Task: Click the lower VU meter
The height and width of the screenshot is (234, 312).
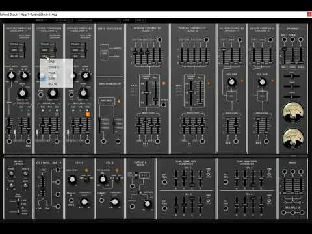Action: [x=293, y=138]
